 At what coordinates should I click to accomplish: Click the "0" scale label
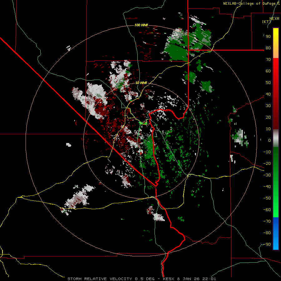pyautogui.click(x=269, y=140)
